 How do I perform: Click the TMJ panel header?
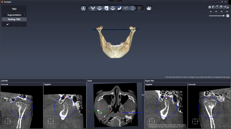pos(14,9)
